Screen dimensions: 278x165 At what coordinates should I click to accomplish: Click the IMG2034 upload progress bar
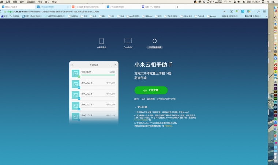click(98, 97)
